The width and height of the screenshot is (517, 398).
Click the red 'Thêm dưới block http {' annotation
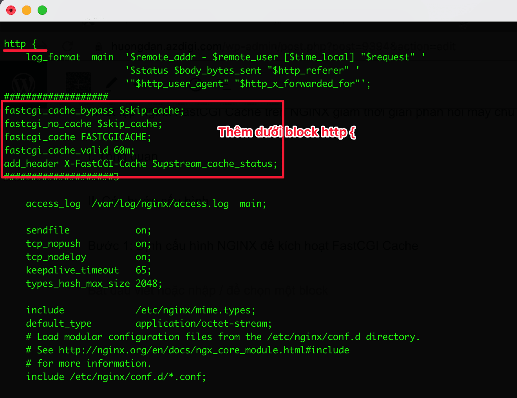287,132
